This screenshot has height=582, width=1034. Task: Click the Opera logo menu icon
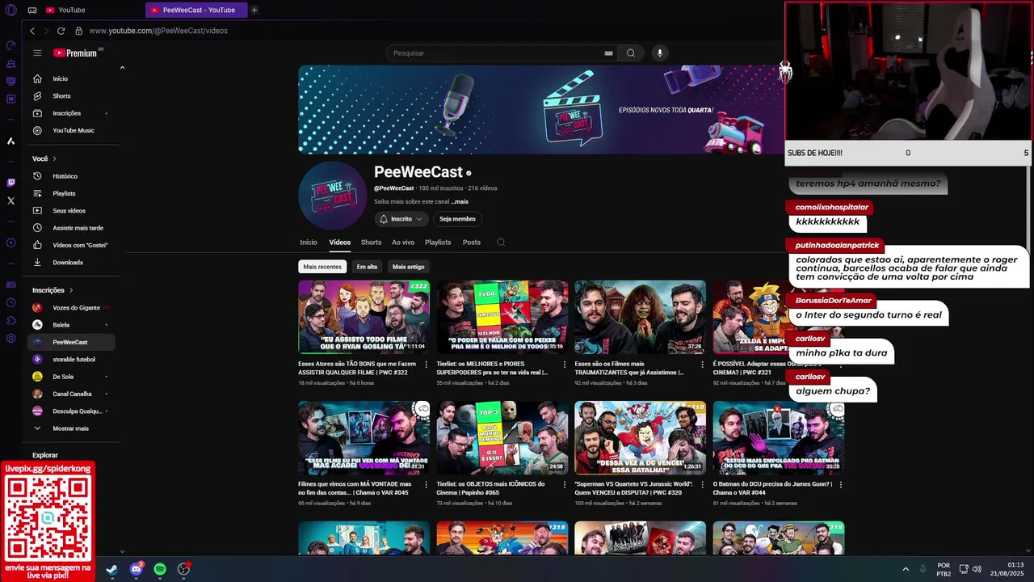click(11, 10)
